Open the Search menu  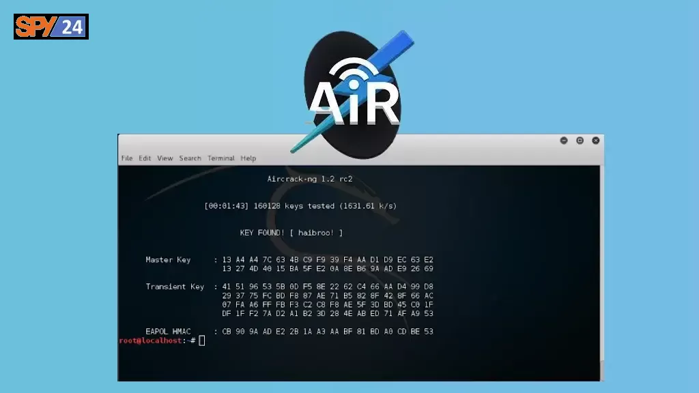click(190, 158)
